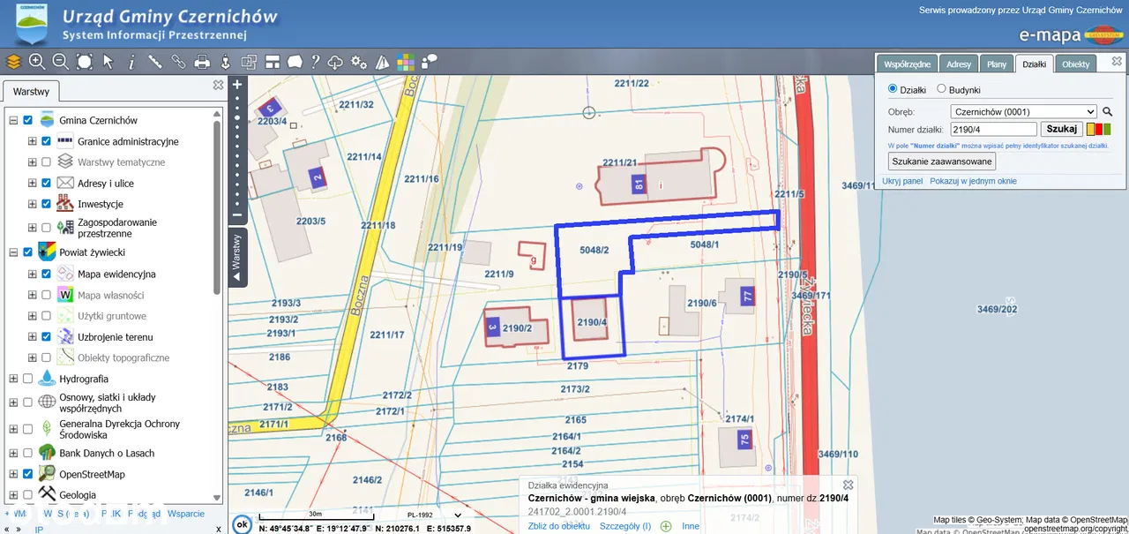
Task: Click the cloud download icon
Action: coord(335,62)
